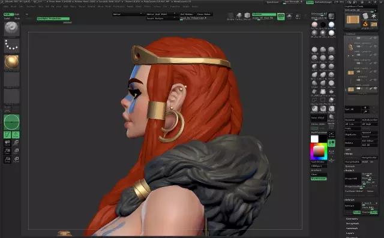Pick a hue in the rainbow color picker
384x238 pixels.
click(319, 152)
